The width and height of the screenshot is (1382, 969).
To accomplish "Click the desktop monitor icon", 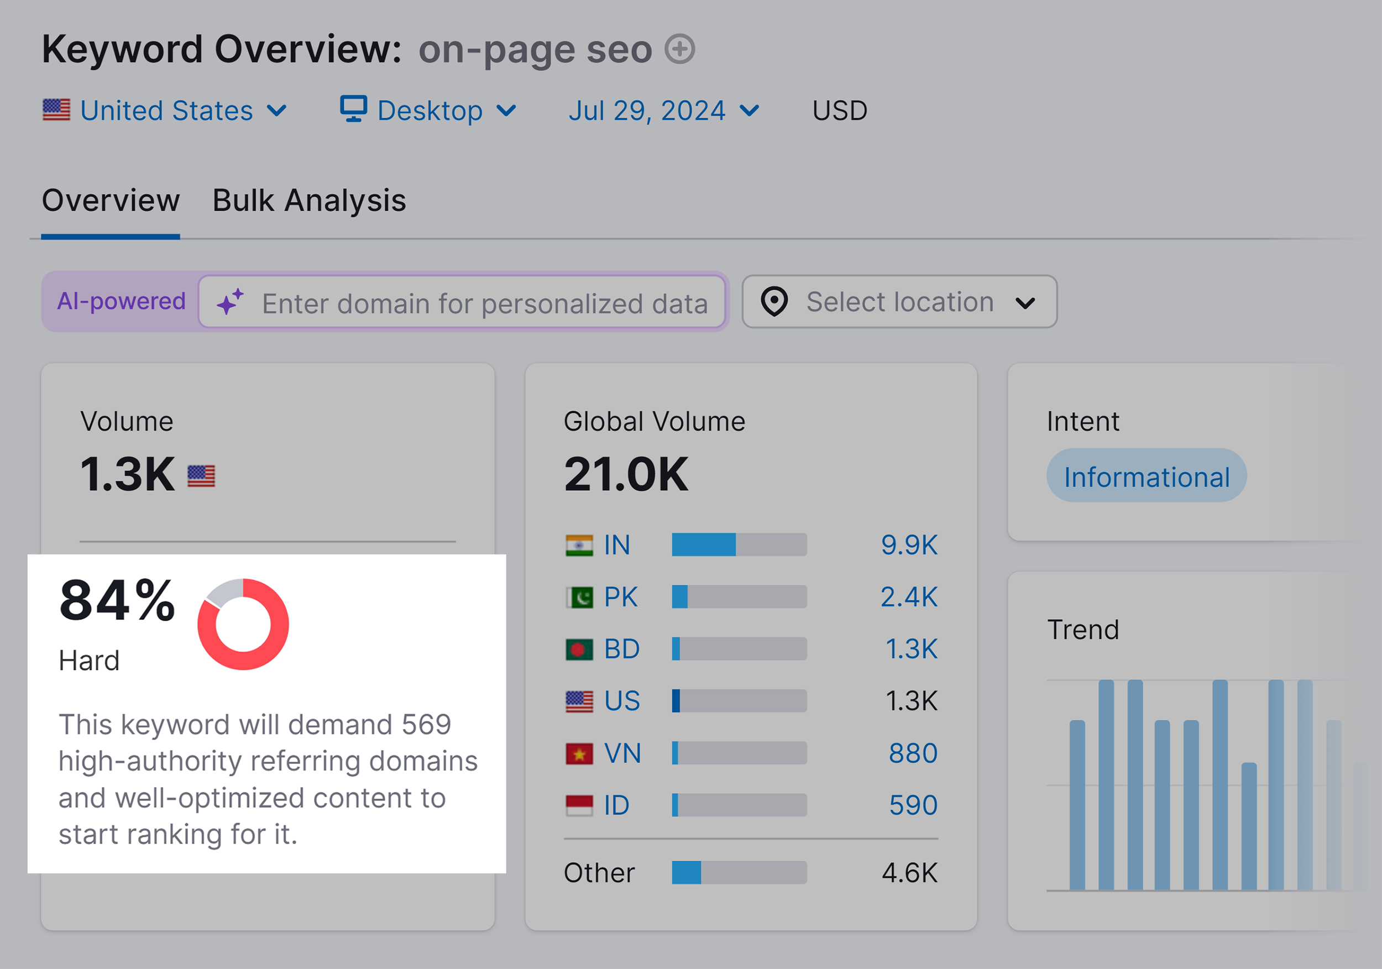I will coord(354,109).
